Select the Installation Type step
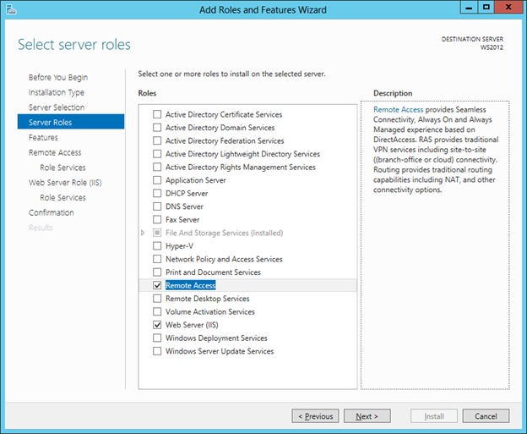This screenshot has width=527, height=434. click(x=56, y=92)
